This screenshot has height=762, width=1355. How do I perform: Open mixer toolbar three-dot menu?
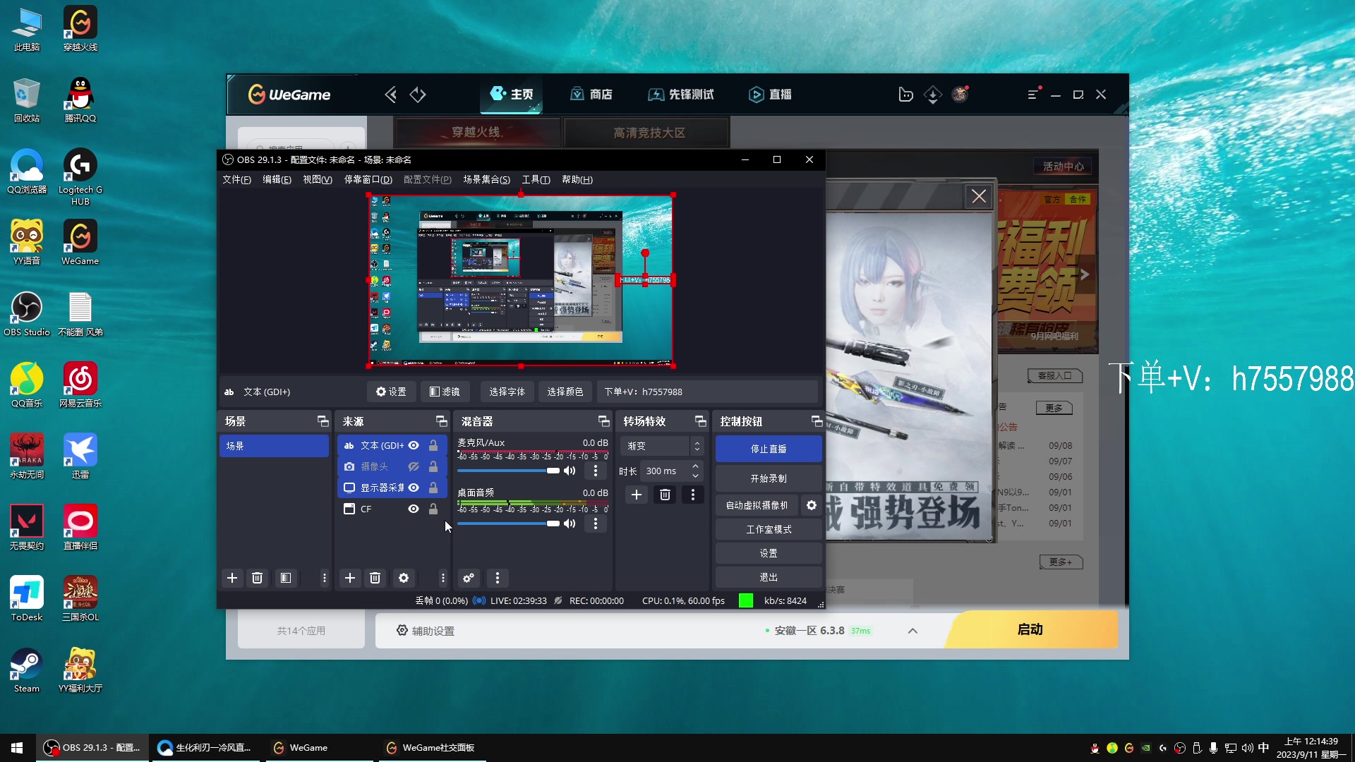point(498,578)
